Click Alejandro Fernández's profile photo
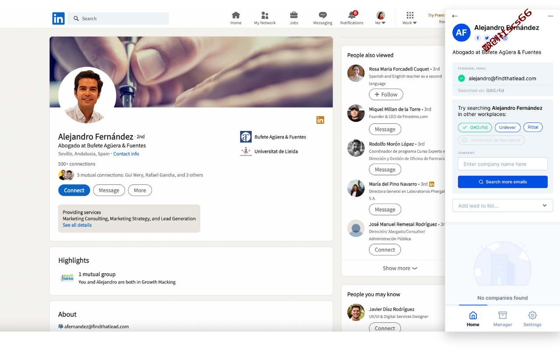This screenshot has width=560, height=350. point(87,96)
